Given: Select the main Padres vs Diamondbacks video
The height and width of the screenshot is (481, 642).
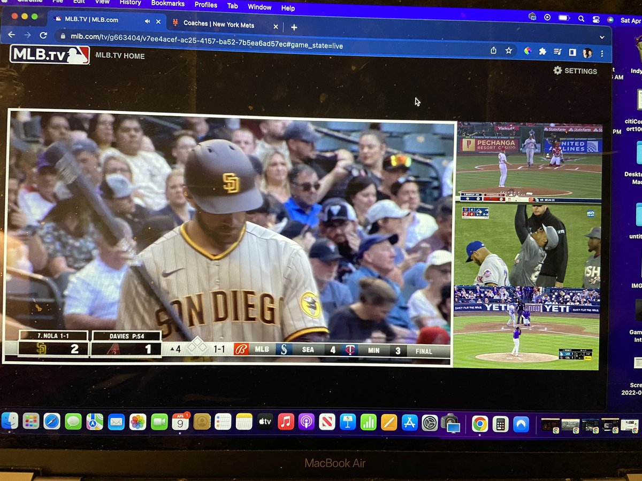Looking at the screenshot, I should tap(229, 237).
